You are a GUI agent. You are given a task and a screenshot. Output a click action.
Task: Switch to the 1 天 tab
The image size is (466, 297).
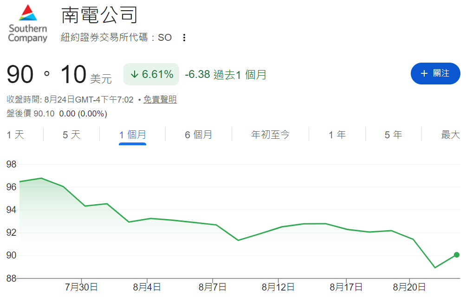pos(15,135)
